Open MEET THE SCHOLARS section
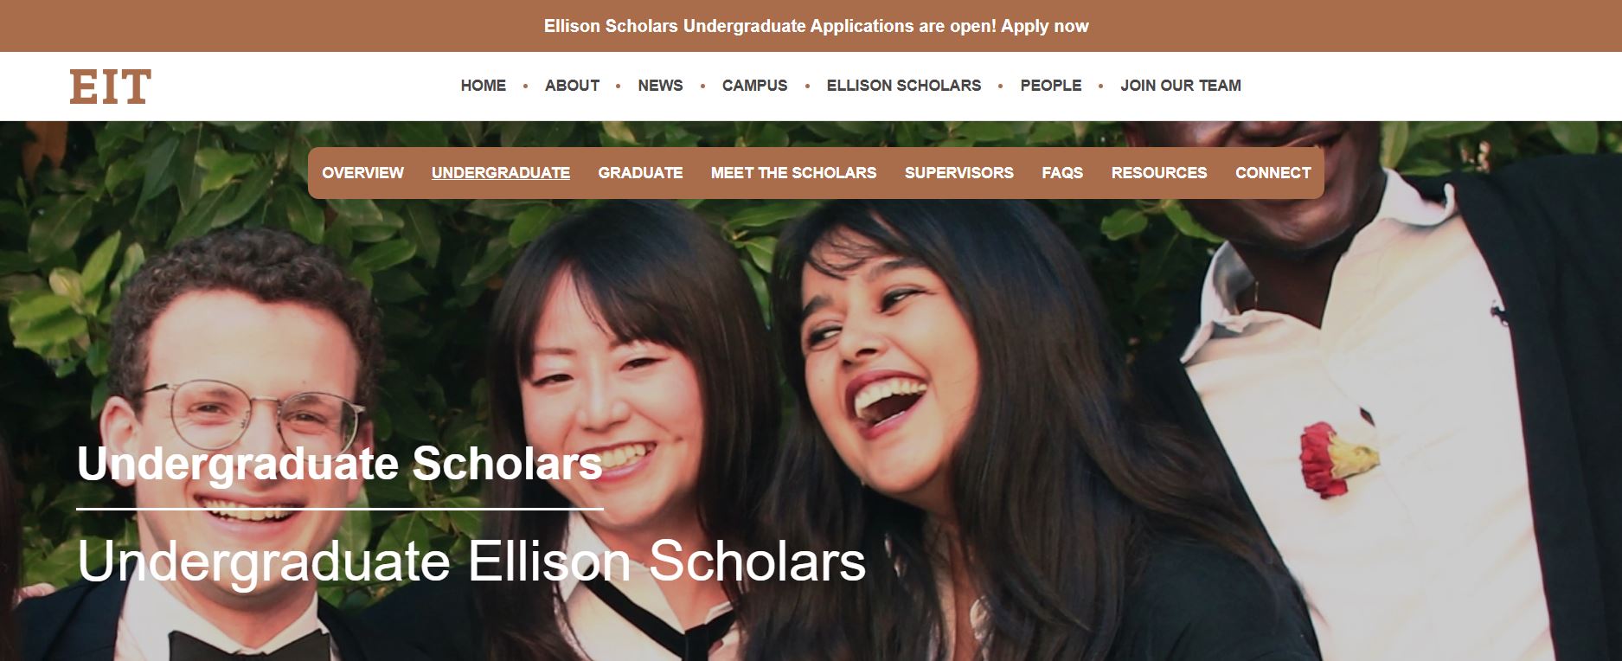 [793, 173]
